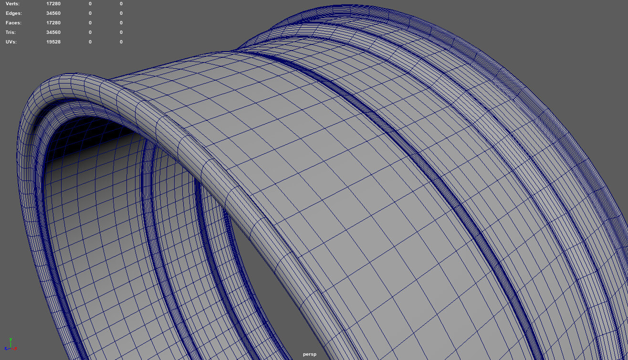Click the first zero beside Verts total
The width and height of the screenshot is (628, 360).
point(90,4)
